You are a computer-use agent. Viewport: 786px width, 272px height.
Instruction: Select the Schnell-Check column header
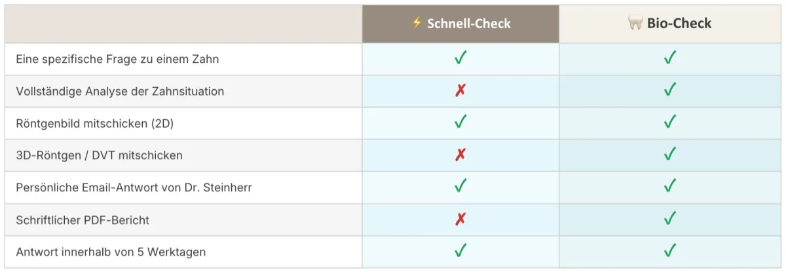(x=468, y=24)
